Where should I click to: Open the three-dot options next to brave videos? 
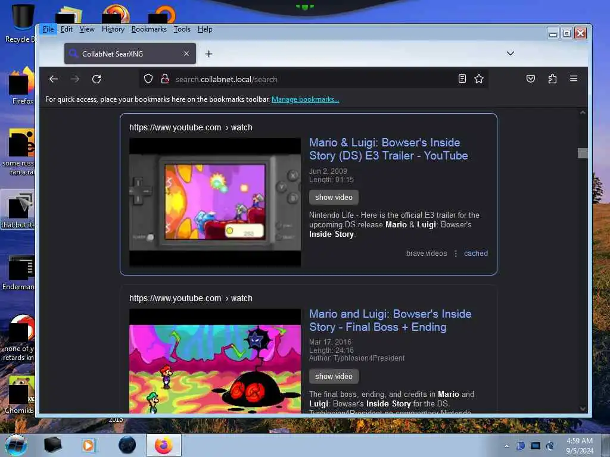[456, 253]
